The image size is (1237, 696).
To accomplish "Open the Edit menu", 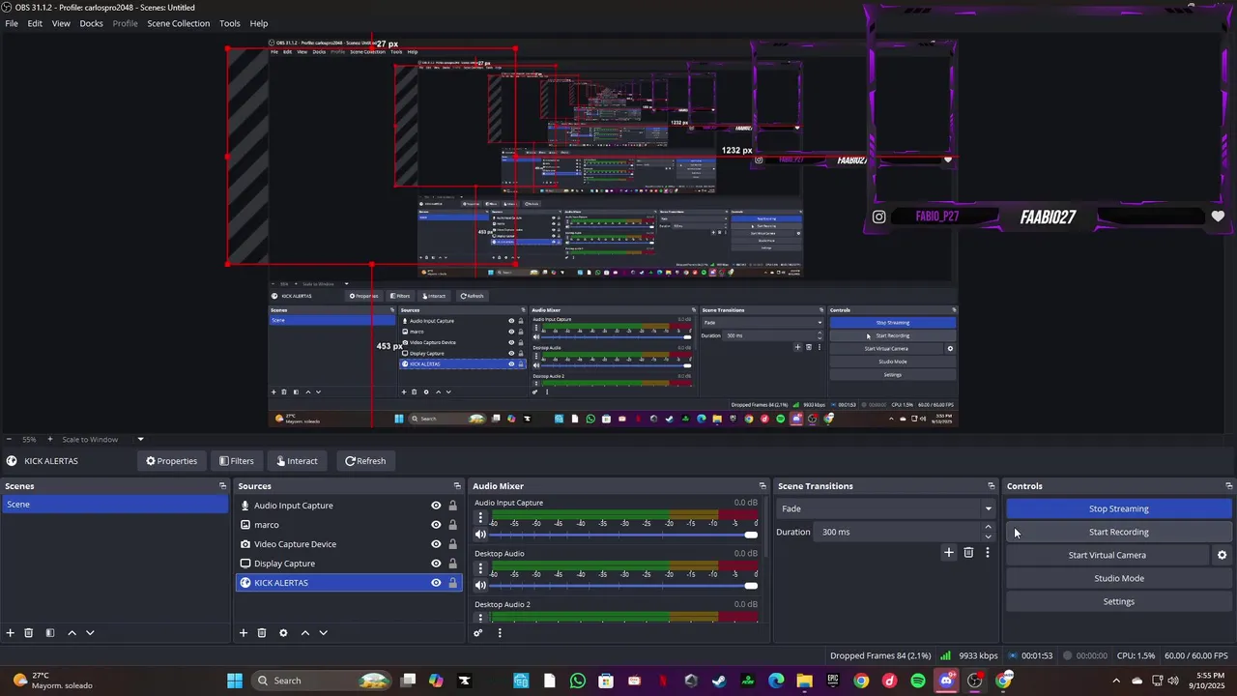I will pos(35,23).
